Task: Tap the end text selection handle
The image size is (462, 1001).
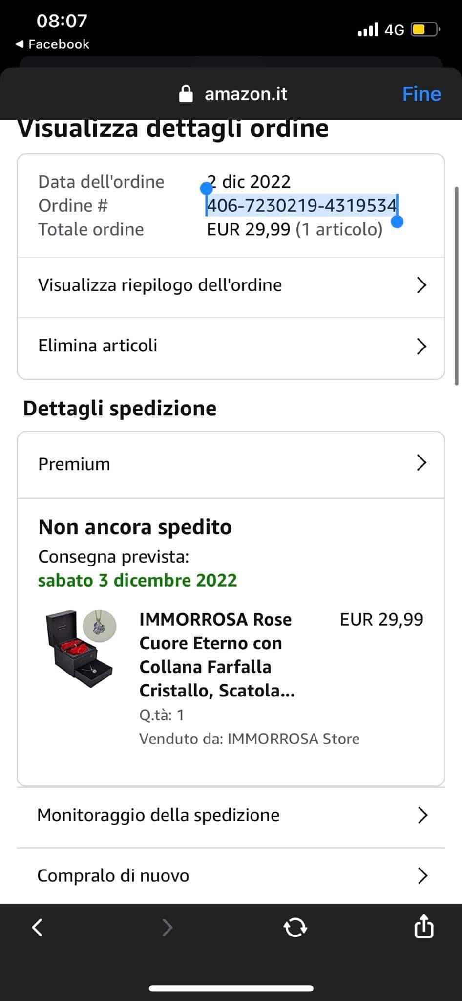Action: coord(398,222)
